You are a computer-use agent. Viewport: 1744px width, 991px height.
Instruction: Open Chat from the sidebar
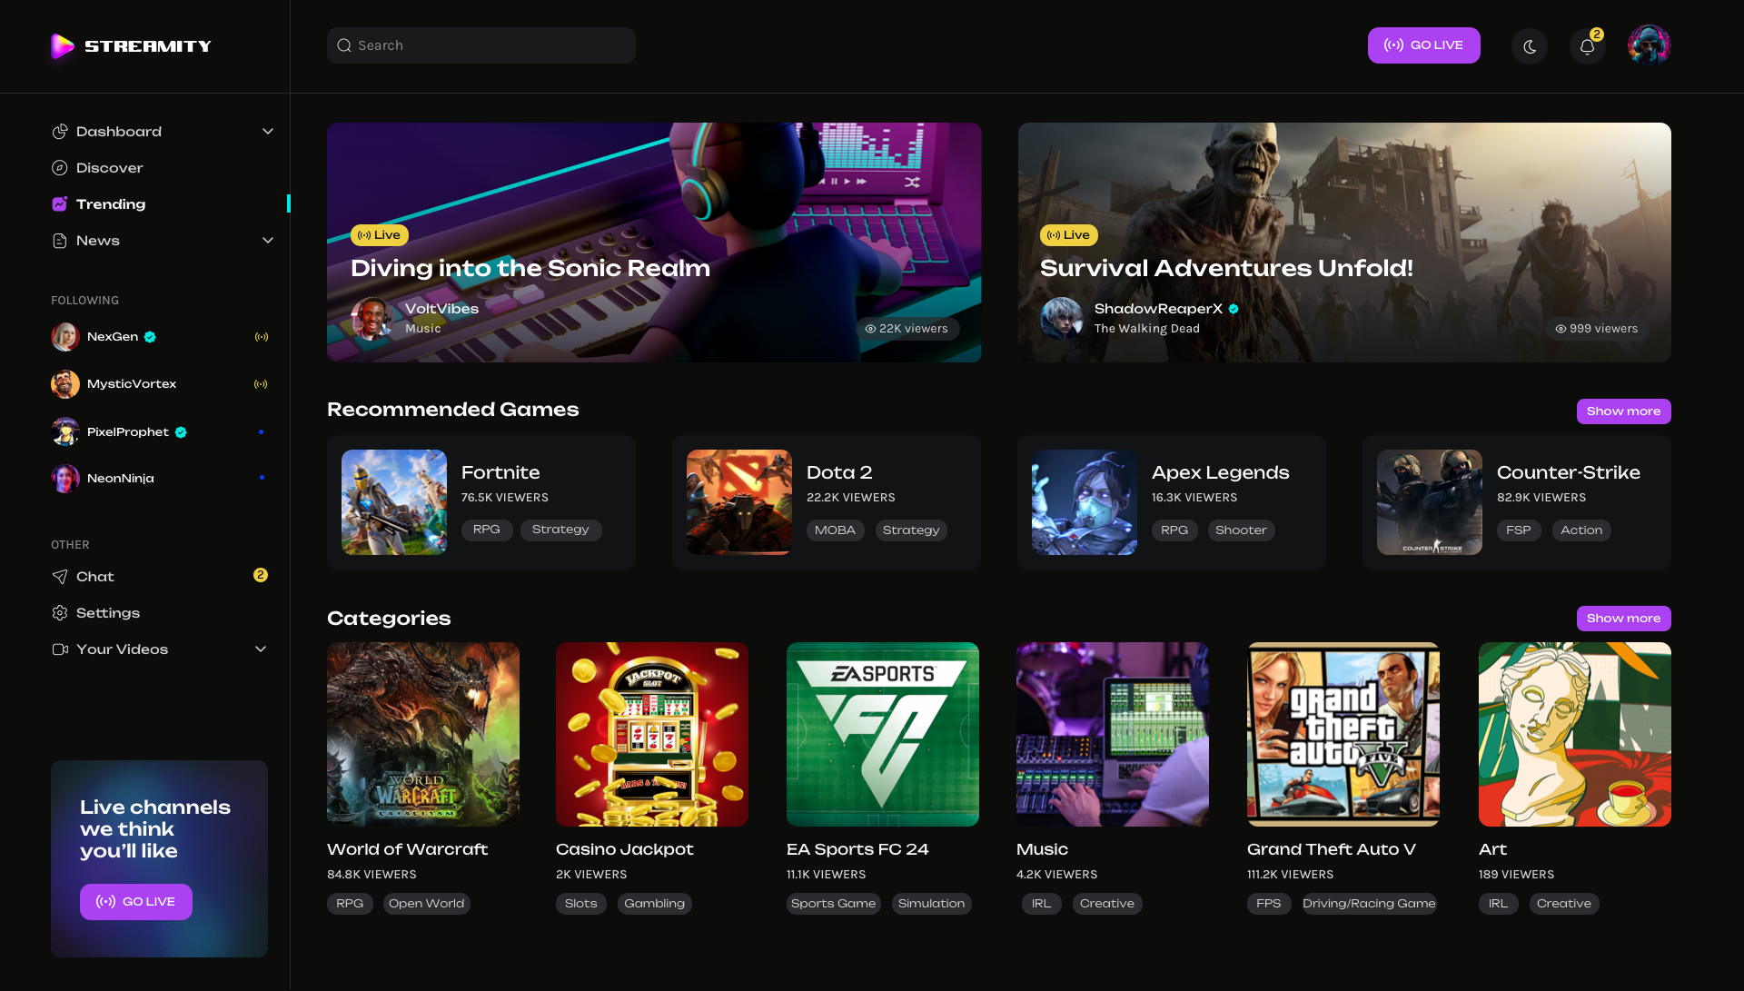(95, 576)
